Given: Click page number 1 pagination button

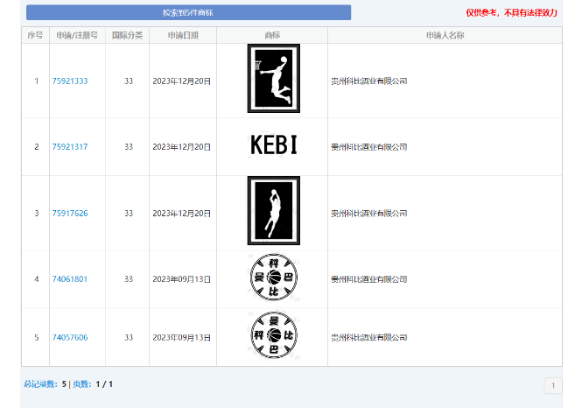Looking at the screenshot, I should click(553, 385).
